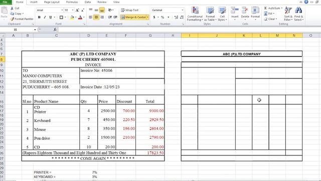Click the Orientation text angle icon
This screenshot has width=321, height=181.
(110, 10)
